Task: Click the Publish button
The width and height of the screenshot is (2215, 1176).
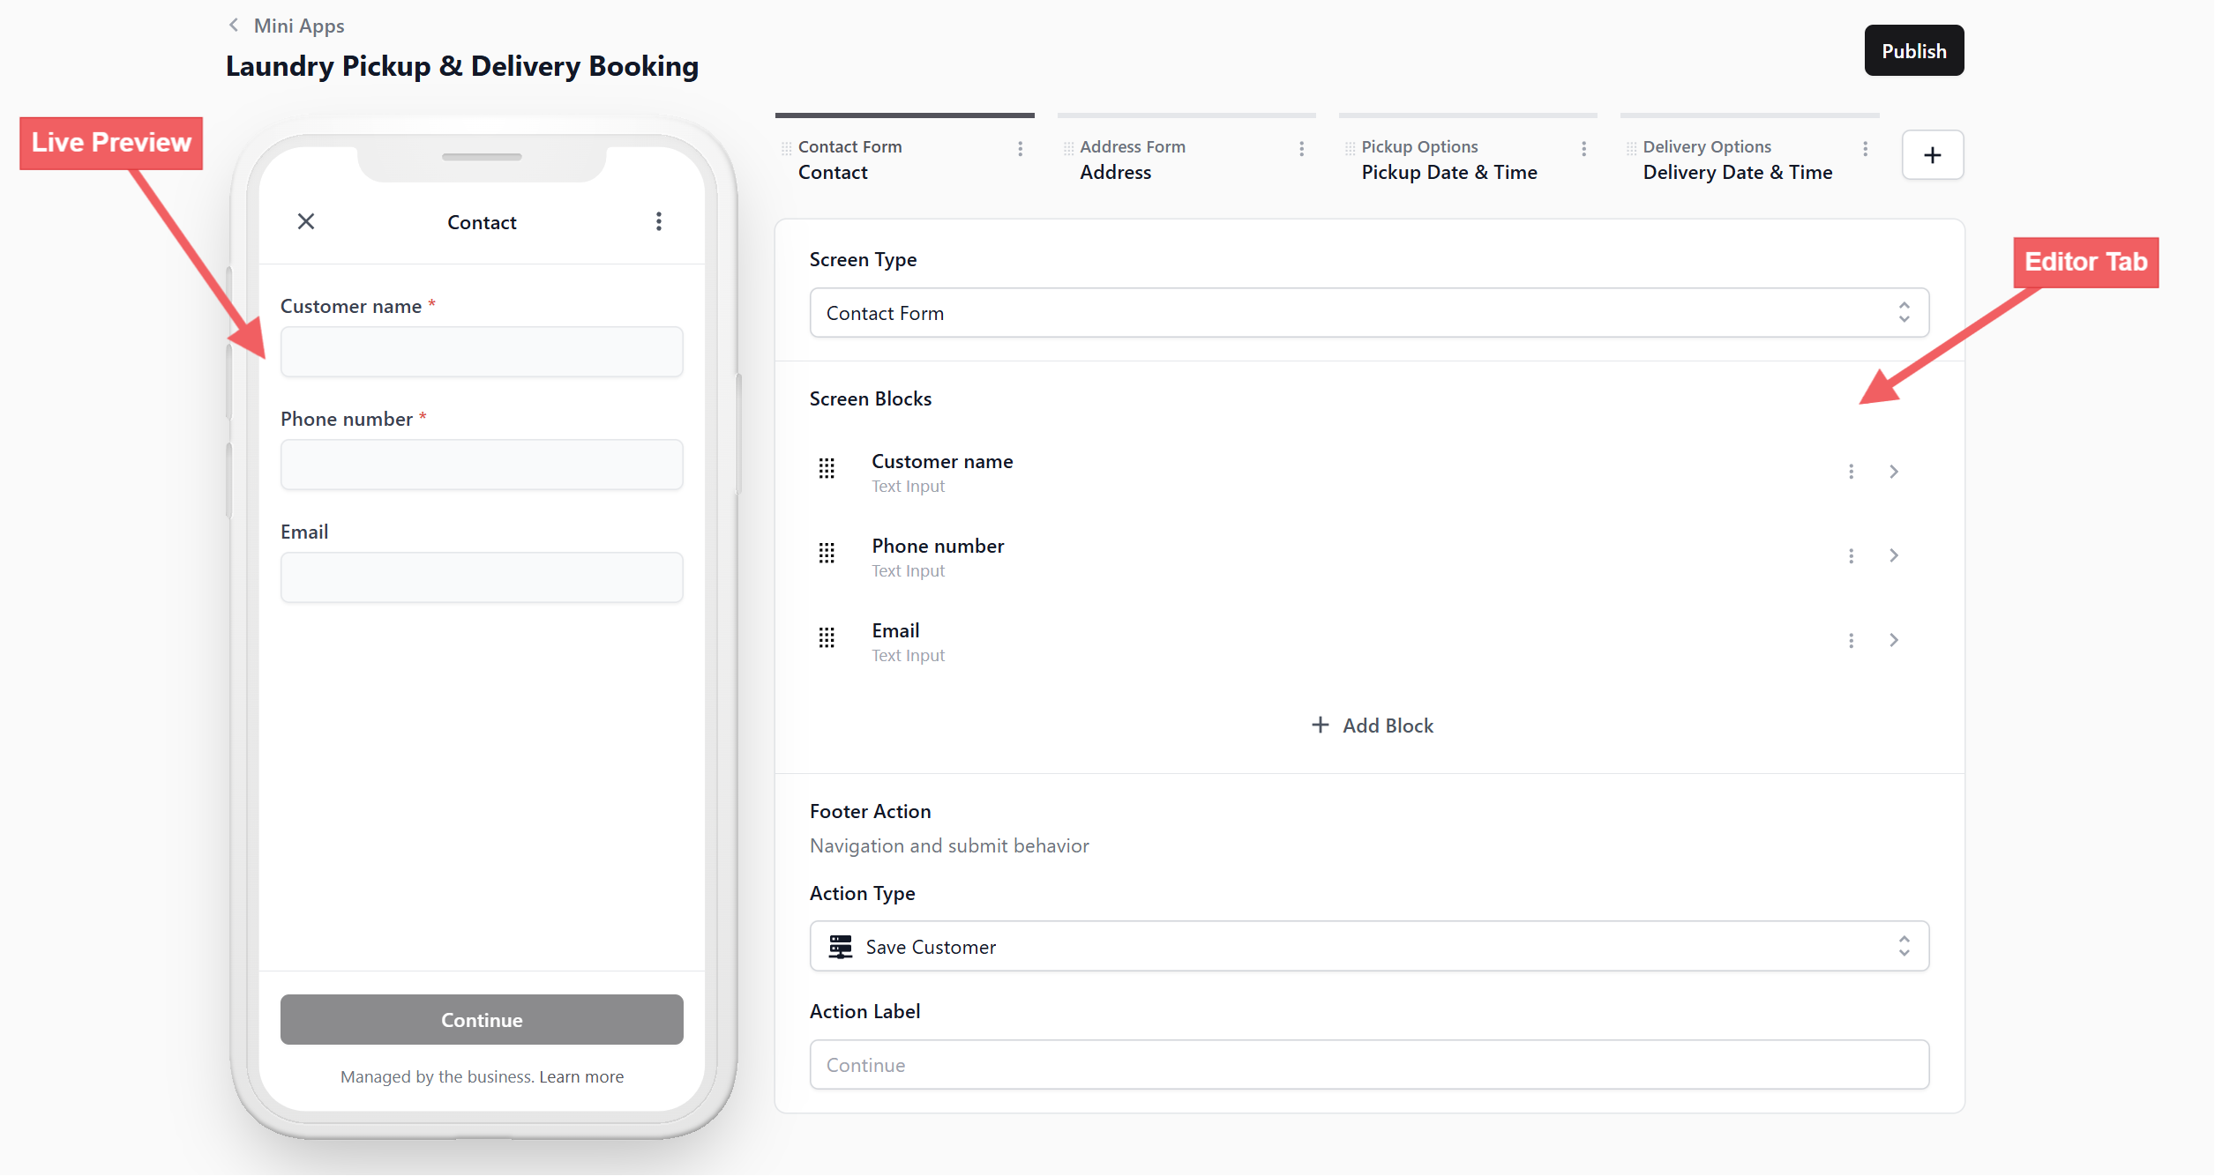Action: coord(1913,51)
